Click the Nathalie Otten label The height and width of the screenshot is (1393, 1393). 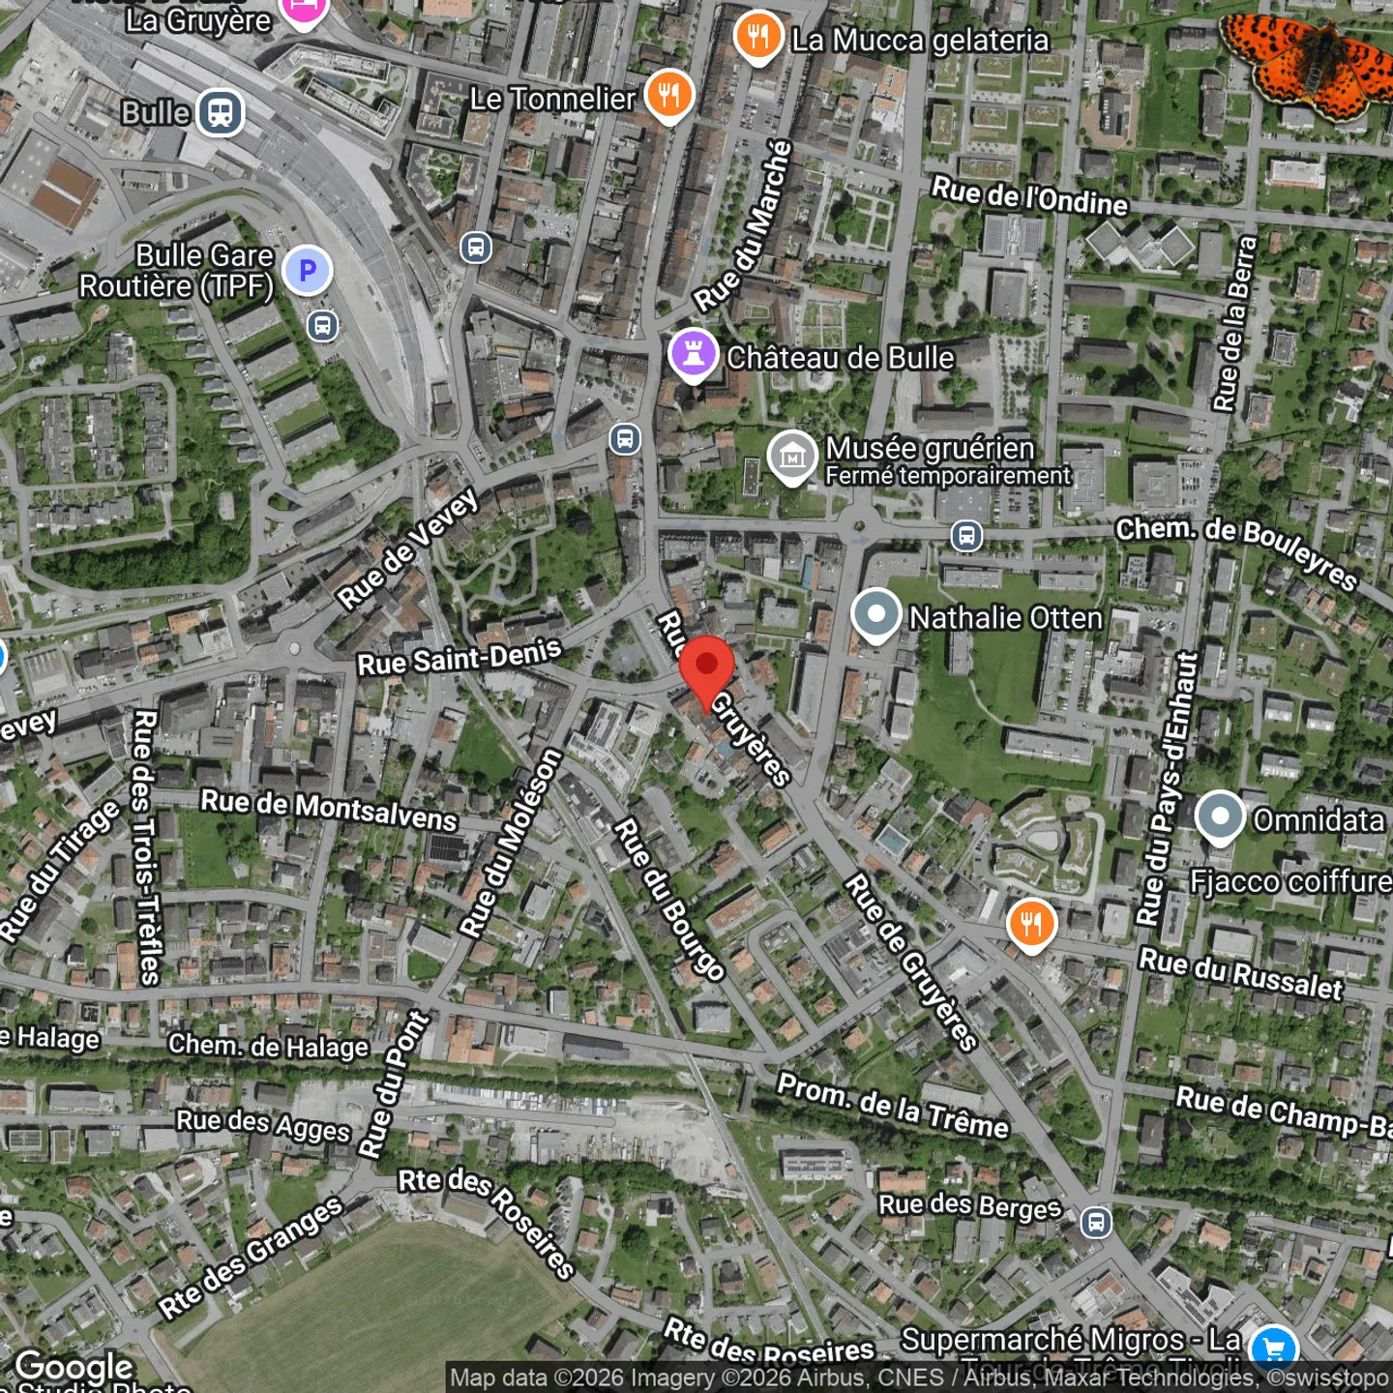[1006, 618]
